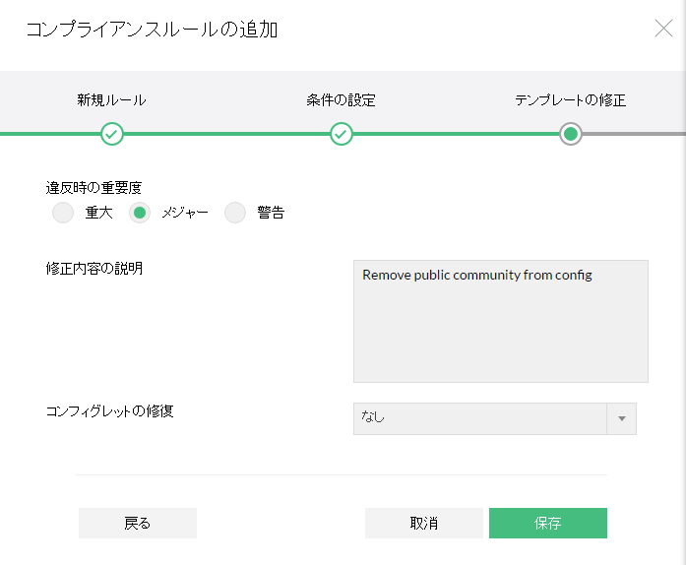Viewport: 686px width, 565px height.
Task: Click the テンプレートの修正 step circle icon
Action: (x=571, y=134)
